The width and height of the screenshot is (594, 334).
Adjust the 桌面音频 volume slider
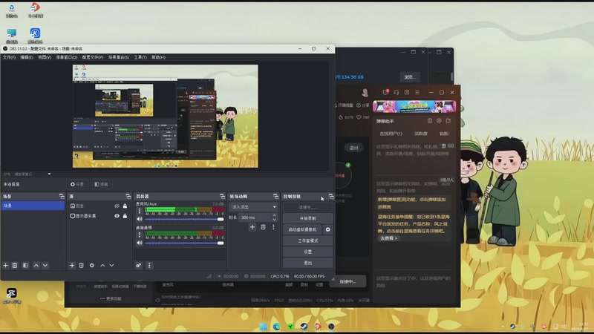coord(184,243)
